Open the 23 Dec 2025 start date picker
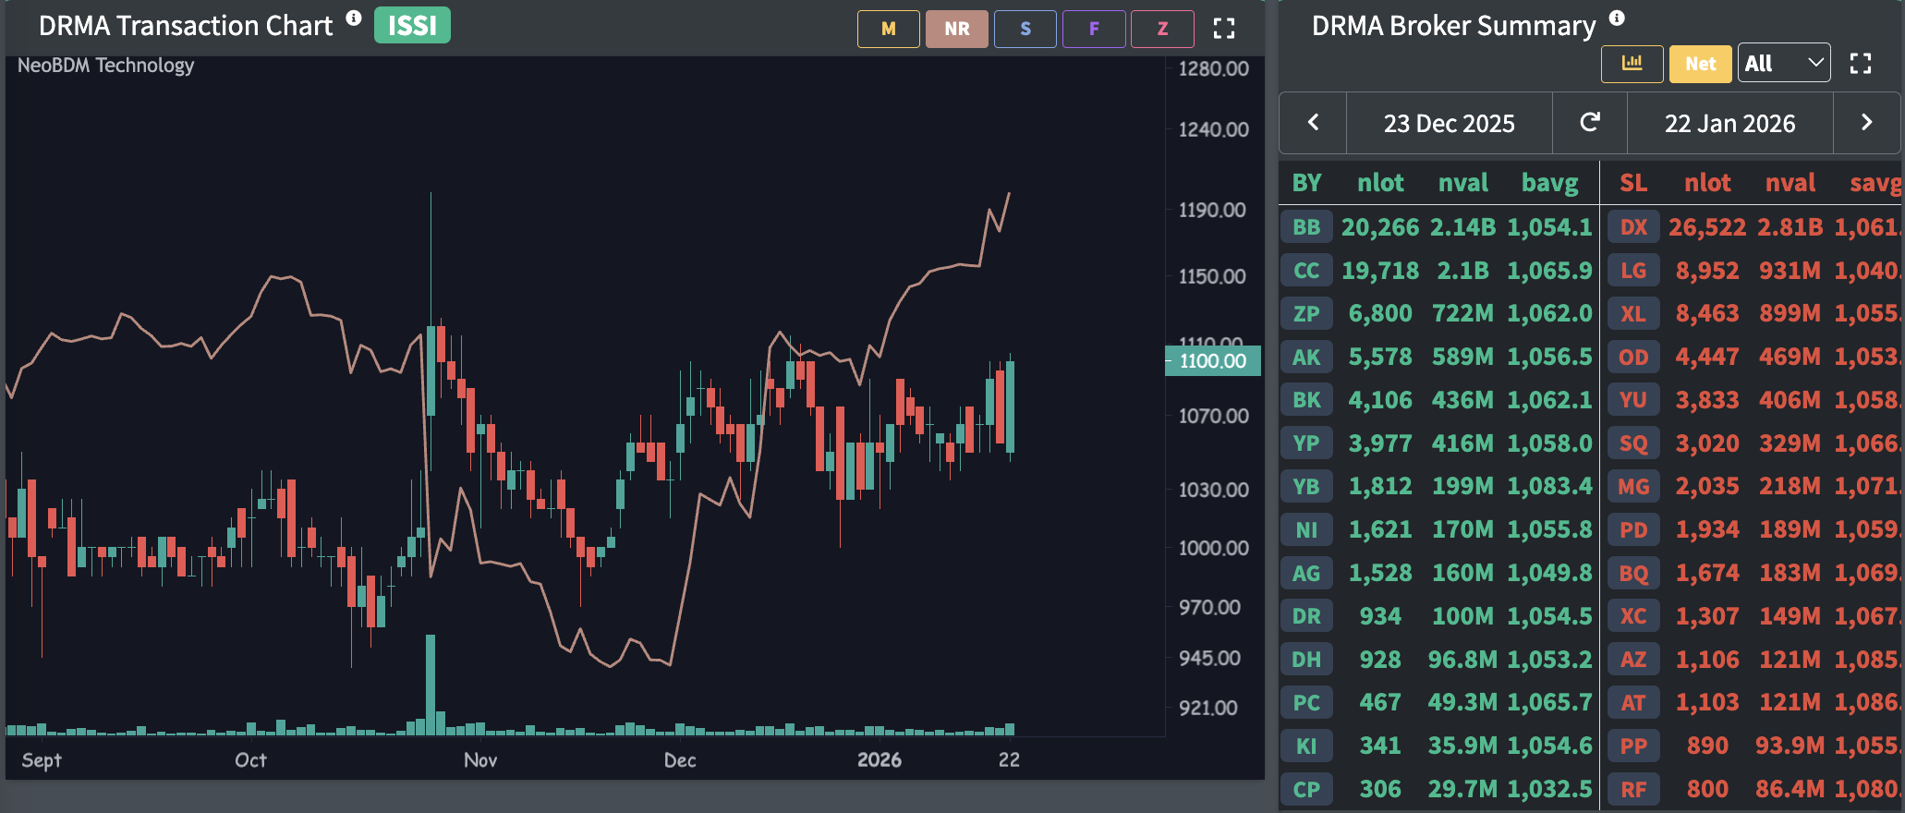Image resolution: width=1905 pixels, height=813 pixels. pyautogui.click(x=1449, y=124)
